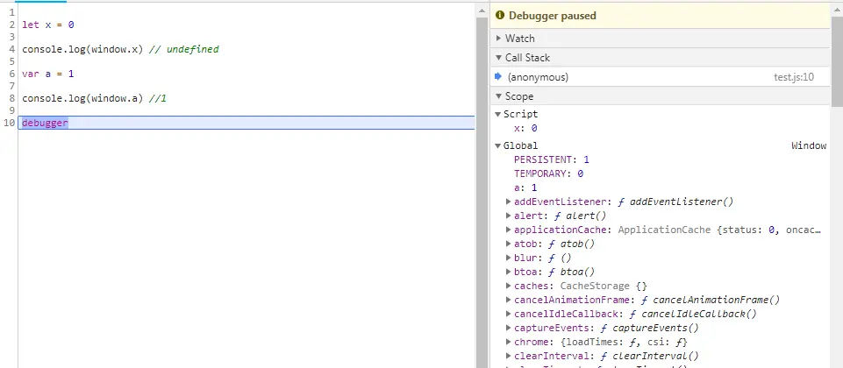This screenshot has width=843, height=368.
Task: Click line number 2 in the gutter
Action: tap(11, 25)
